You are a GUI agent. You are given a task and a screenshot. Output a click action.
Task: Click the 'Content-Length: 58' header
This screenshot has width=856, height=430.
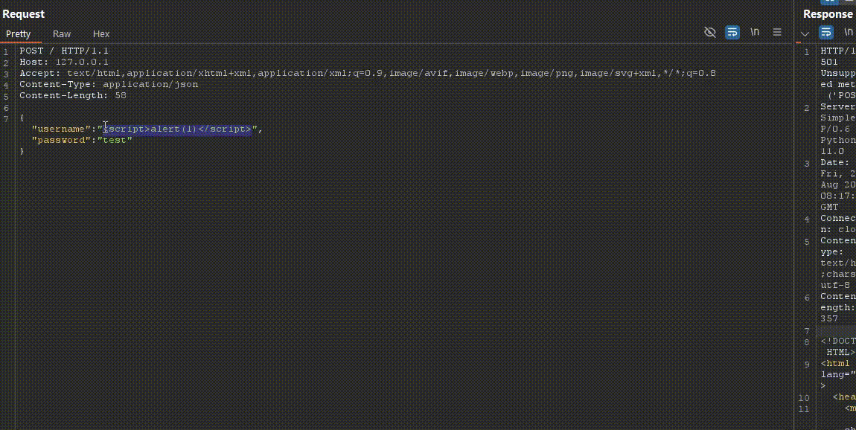tap(73, 95)
